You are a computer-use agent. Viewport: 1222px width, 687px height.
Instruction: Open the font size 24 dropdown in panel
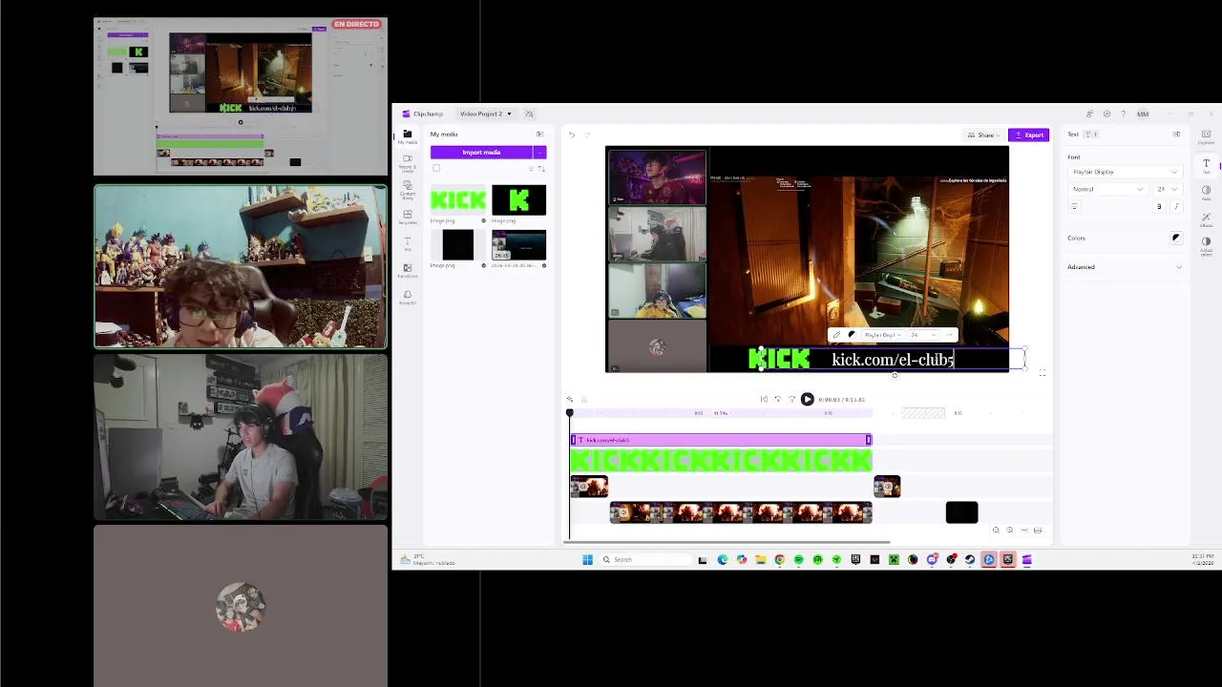(1168, 189)
